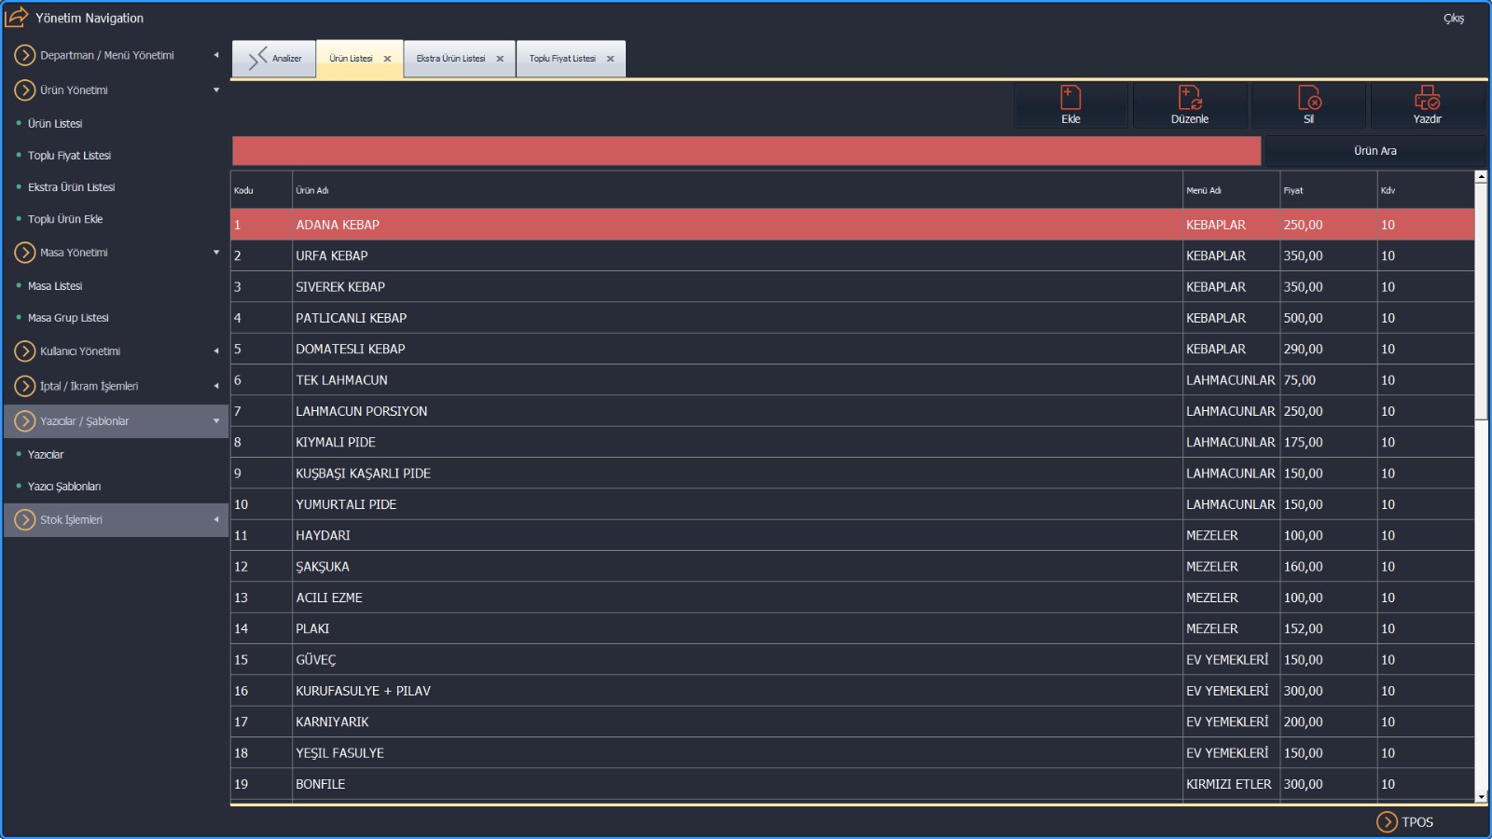
Task: Close the Ürün Listesi tab
Action: tap(387, 59)
